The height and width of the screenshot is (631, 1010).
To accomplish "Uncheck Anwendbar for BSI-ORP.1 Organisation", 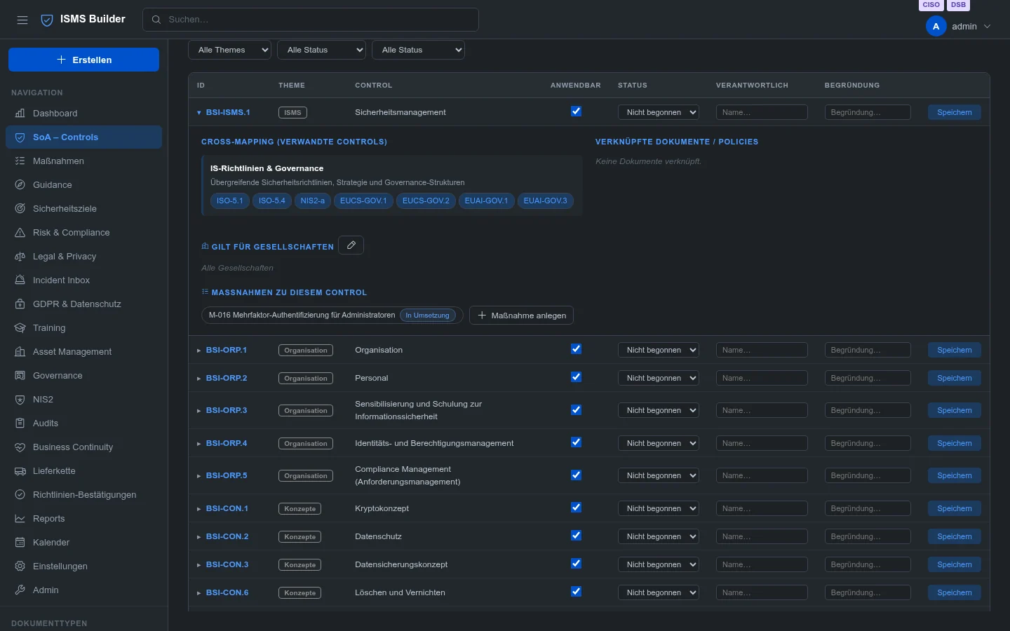I will coord(576,349).
